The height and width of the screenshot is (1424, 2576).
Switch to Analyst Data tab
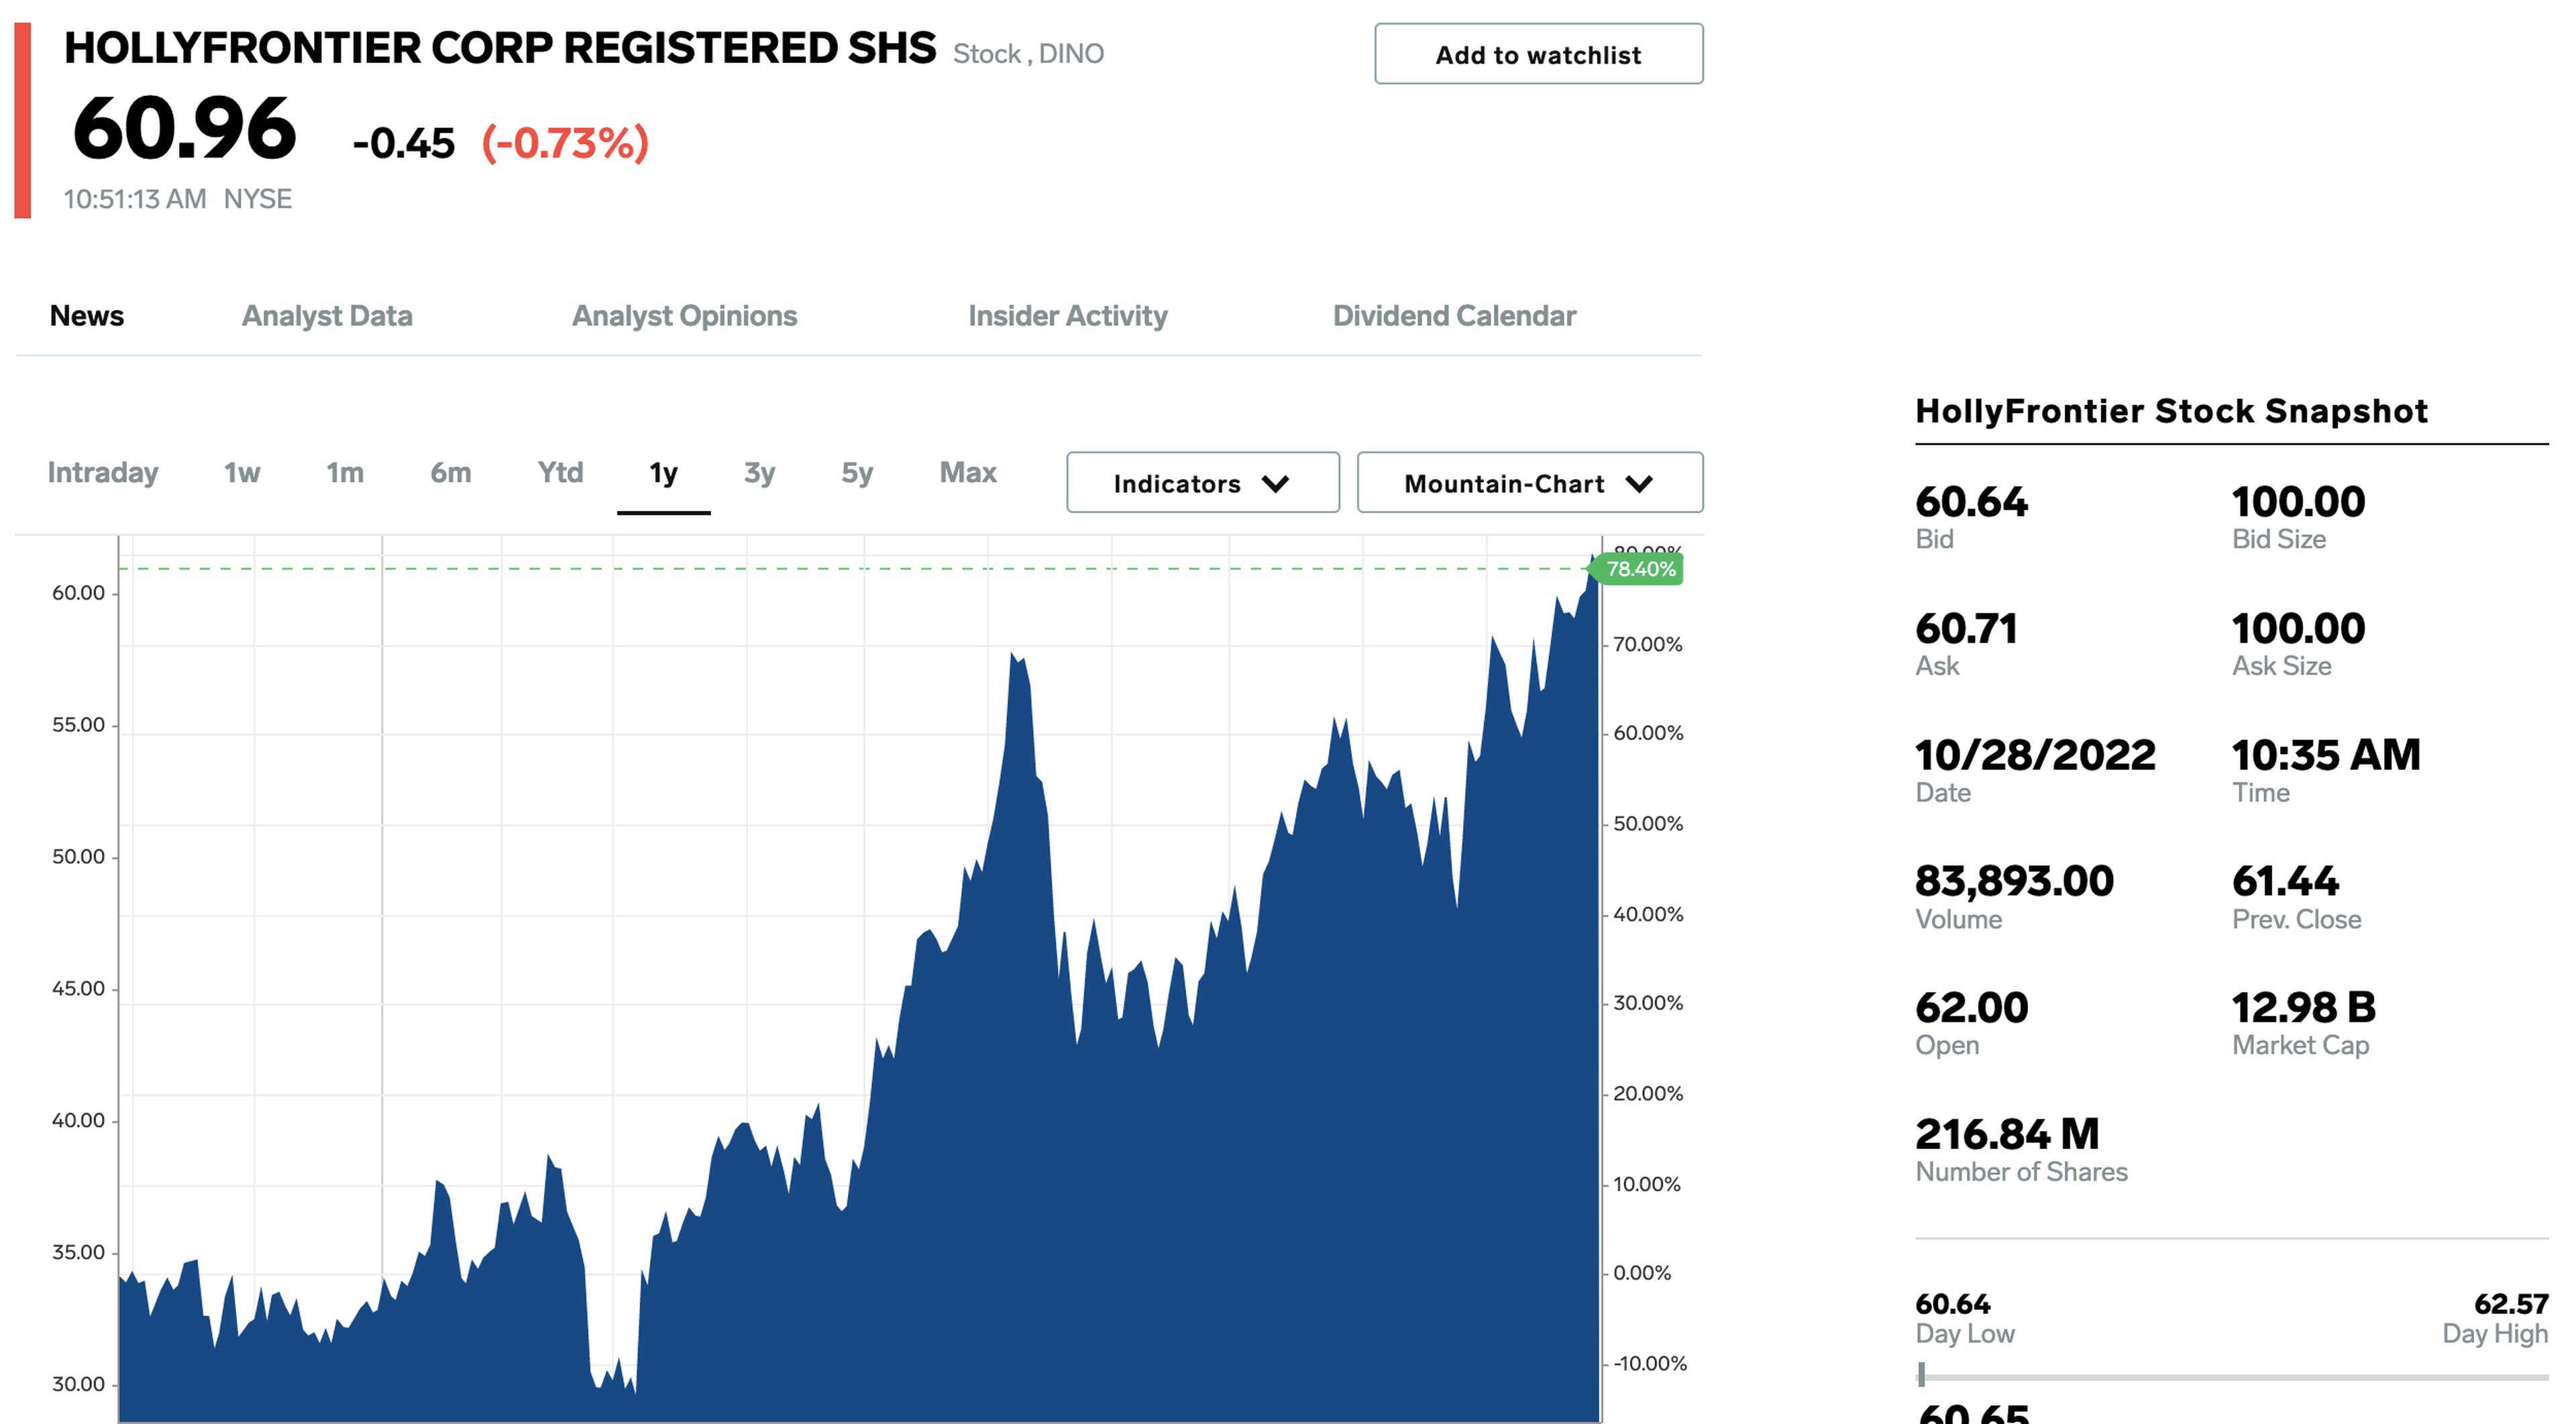point(327,316)
